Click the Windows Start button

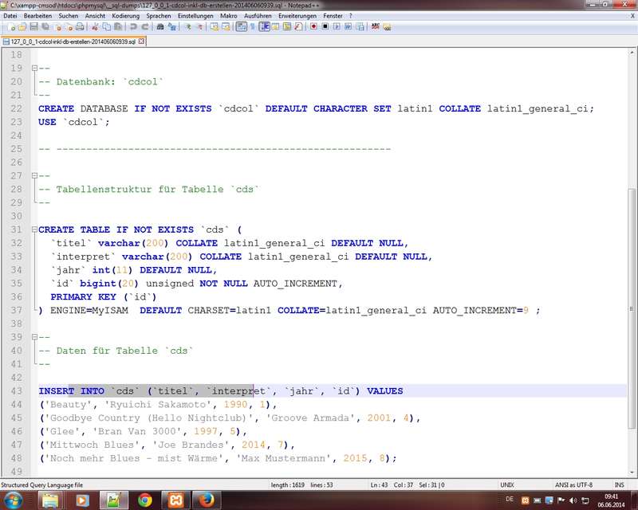tap(16, 500)
